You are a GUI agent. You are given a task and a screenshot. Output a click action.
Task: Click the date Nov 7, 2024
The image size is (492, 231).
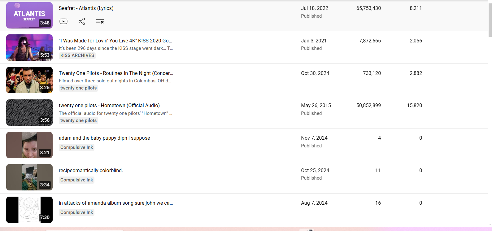pos(314,138)
